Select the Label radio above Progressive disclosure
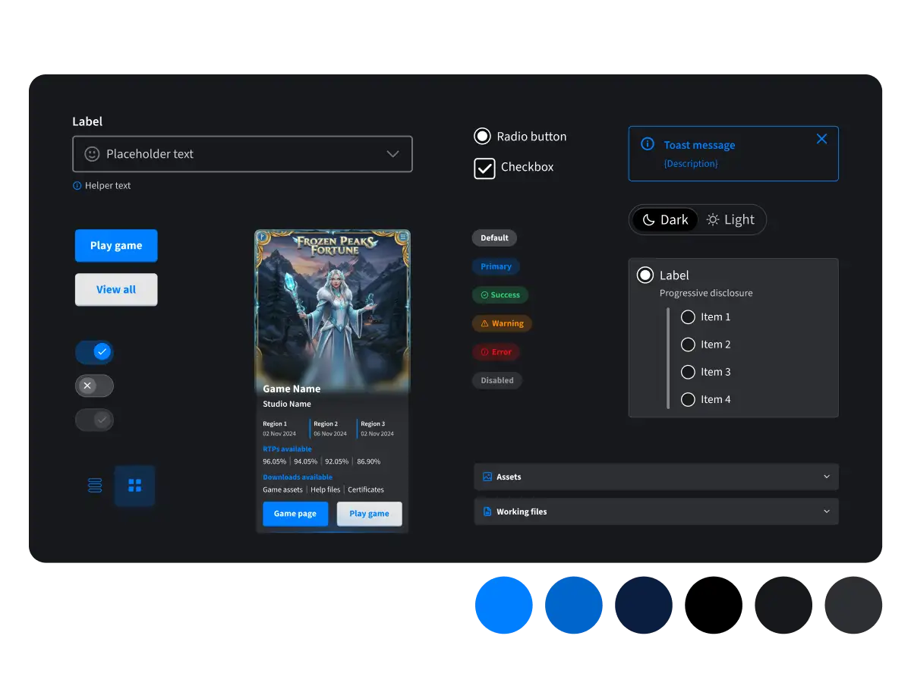The height and width of the screenshot is (683, 911). (x=645, y=275)
